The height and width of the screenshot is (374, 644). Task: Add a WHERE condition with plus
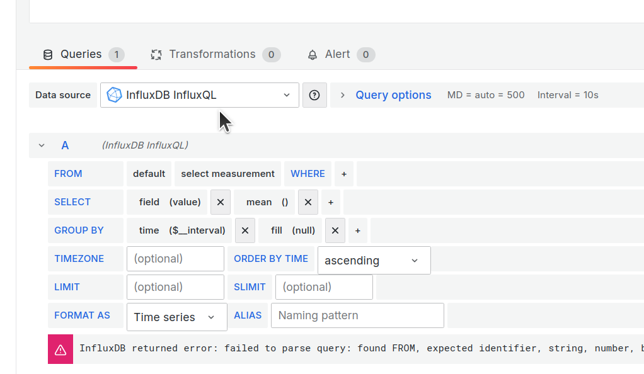(x=344, y=174)
